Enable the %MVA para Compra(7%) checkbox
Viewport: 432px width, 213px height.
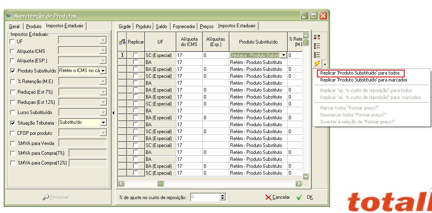tap(13, 153)
